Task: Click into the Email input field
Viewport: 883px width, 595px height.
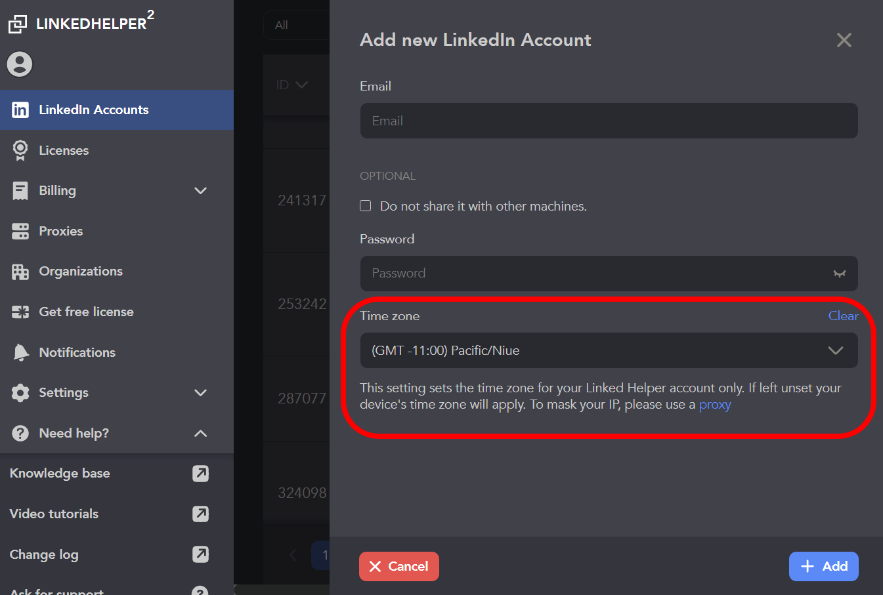Action: (609, 121)
